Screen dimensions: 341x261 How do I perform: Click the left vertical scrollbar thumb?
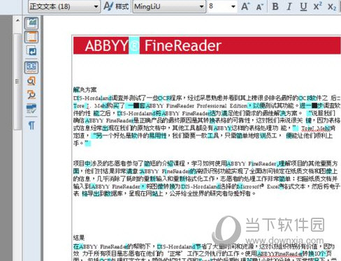[17, 82]
